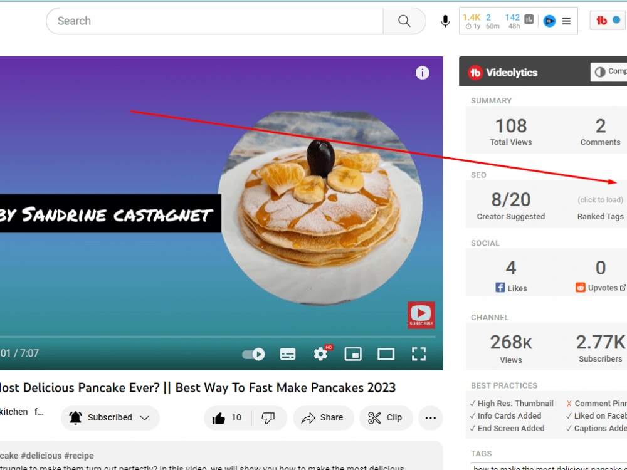
Task: Open the video info card icon
Action: (x=422, y=73)
